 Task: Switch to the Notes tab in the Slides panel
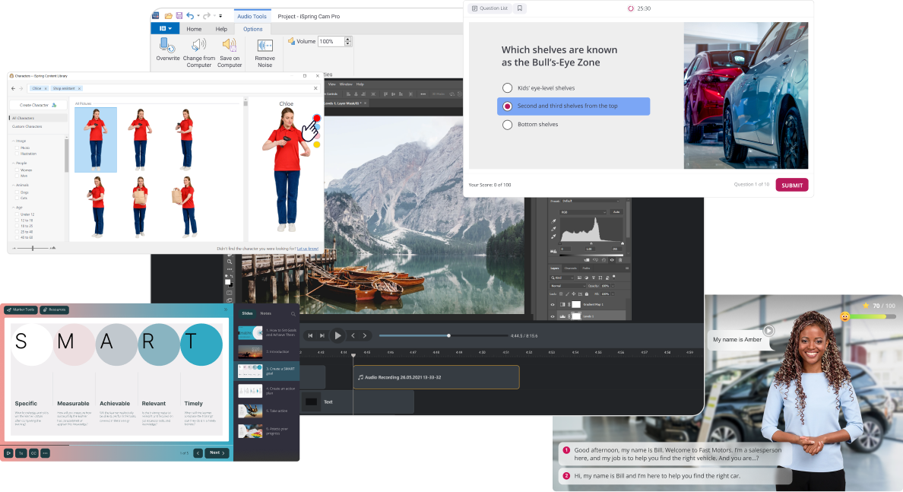(266, 313)
